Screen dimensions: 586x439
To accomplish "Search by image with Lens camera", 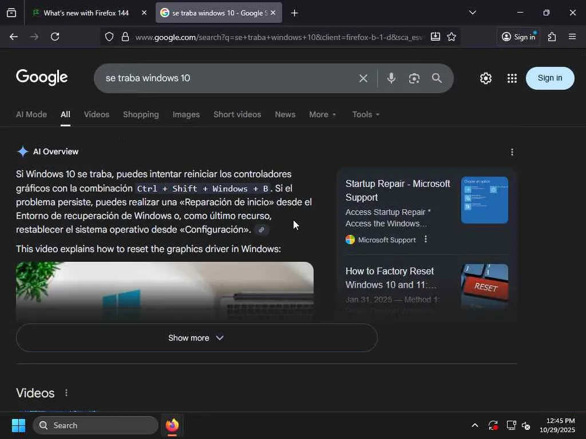I will tap(414, 78).
